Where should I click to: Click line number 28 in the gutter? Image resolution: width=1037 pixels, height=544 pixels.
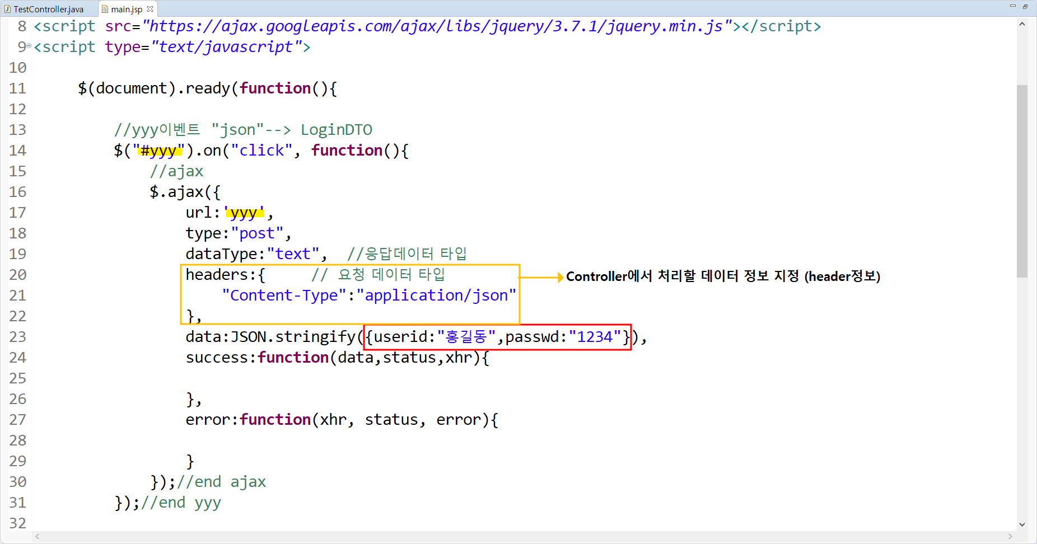pyautogui.click(x=17, y=440)
